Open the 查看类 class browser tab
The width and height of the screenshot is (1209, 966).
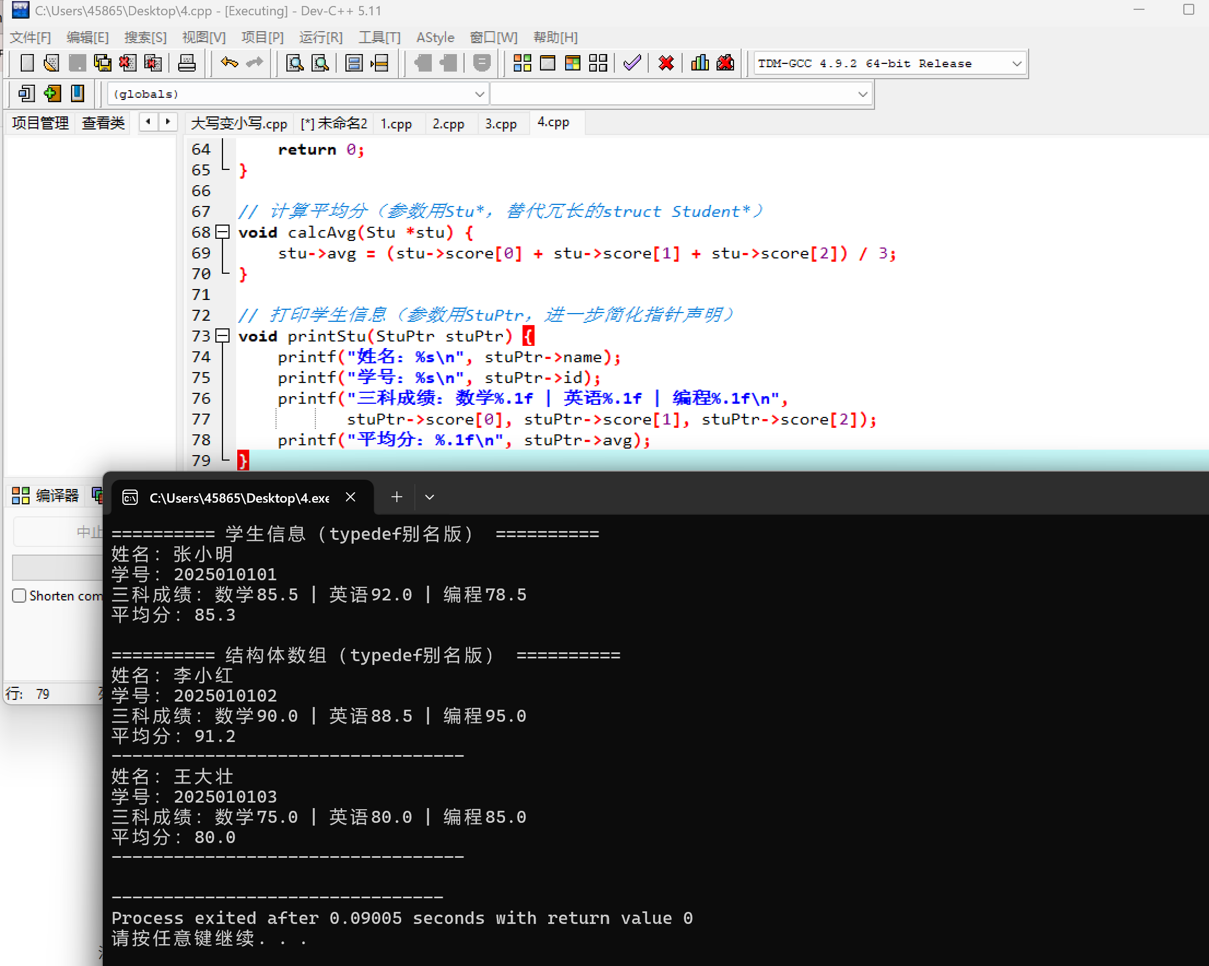[103, 123]
